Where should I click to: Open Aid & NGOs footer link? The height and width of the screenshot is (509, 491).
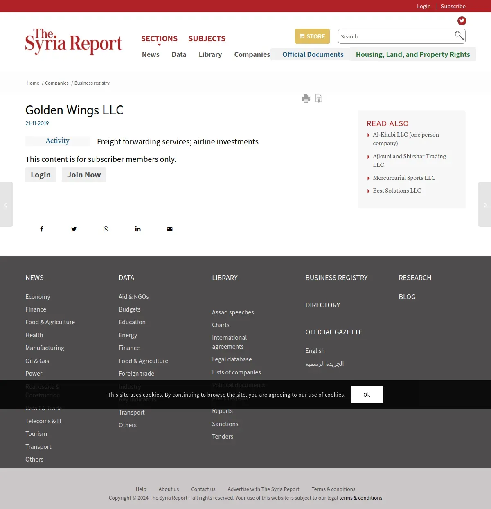(x=134, y=297)
